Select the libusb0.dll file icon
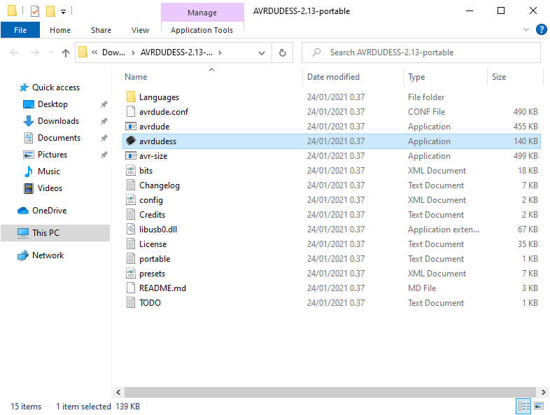550x415 pixels. 130,230
